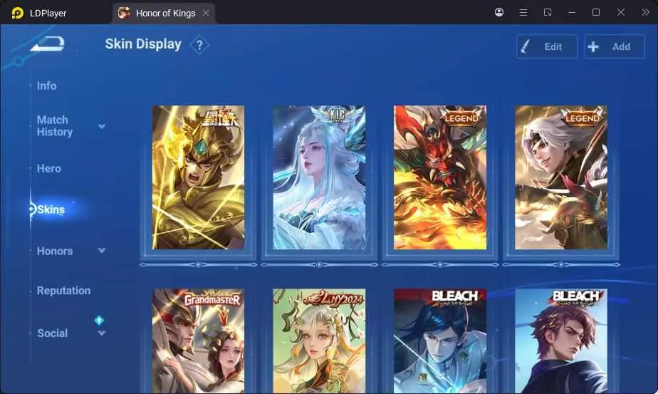Click the LDPlayer logo icon
This screenshot has width=658, height=394.
point(18,13)
